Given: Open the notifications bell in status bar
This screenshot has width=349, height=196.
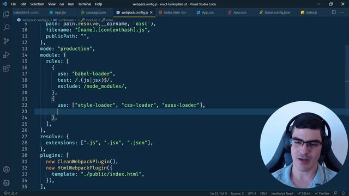Looking at the screenshot, I should pos(343,193).
